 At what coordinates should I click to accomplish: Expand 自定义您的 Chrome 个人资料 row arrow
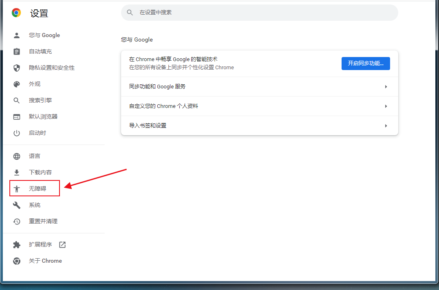coord(386,106)
